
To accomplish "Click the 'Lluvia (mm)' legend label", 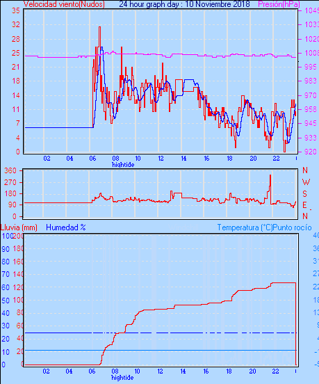I will click(x=19, y=227).
